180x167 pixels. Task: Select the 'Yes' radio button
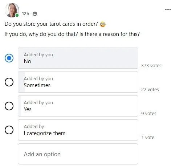coord(9,106)
